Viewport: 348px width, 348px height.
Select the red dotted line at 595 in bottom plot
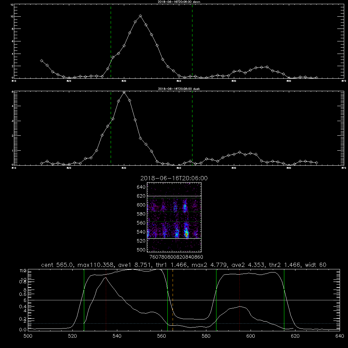(x=240, y=300)
